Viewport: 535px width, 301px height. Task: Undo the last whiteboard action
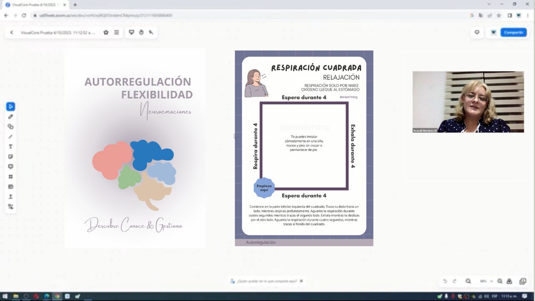(x=445, y=281)
